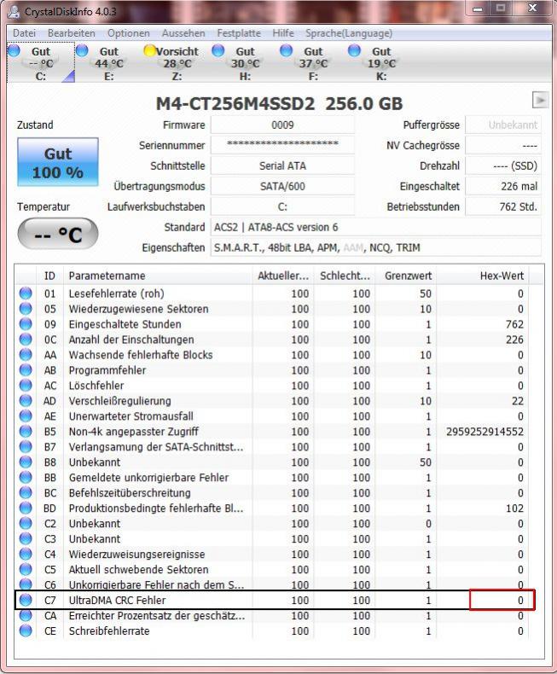Click the Schlecht... column header
The height and width of the screenshot is (674, 557).
[345, 276]
